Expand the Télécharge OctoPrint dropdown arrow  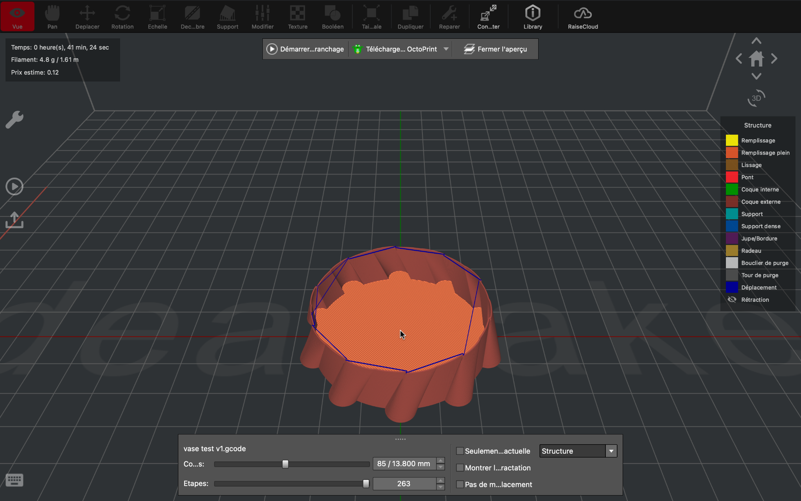446,49
